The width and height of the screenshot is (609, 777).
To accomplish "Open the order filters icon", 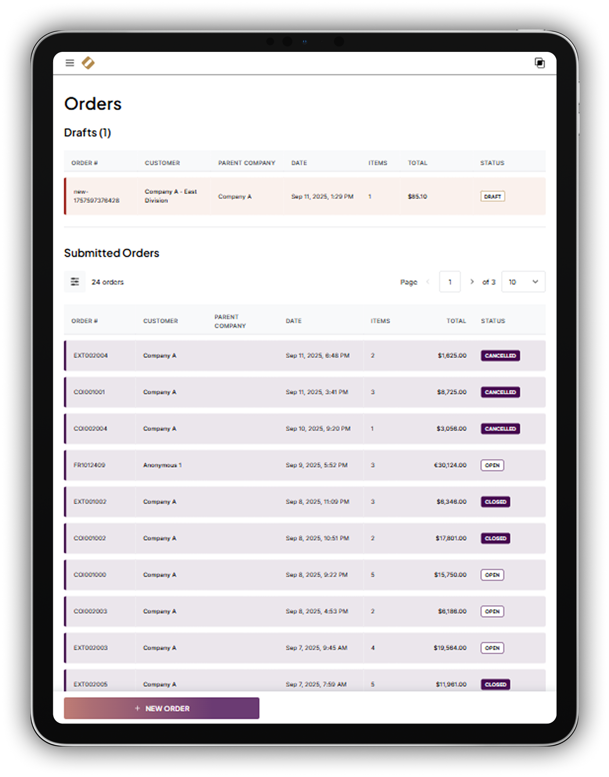I will coord(74,282).
